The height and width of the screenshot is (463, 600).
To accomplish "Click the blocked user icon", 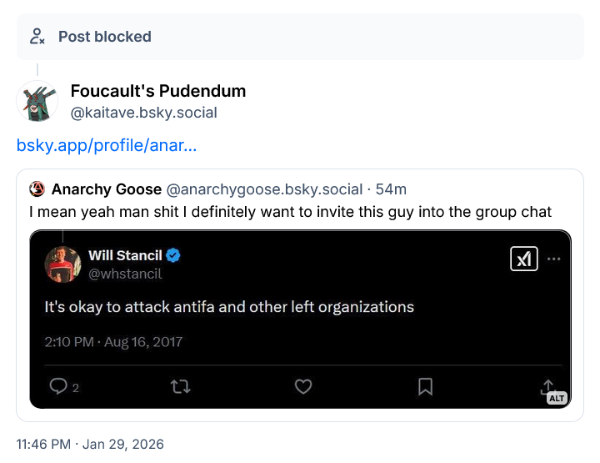I will point(37,36).
